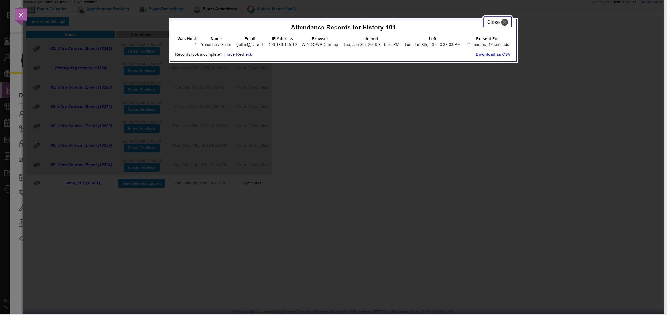Open the institution page sidebar icon
The width and height of the screenshot is (667, 315).
pyautogui.click(x=7, y=41)
